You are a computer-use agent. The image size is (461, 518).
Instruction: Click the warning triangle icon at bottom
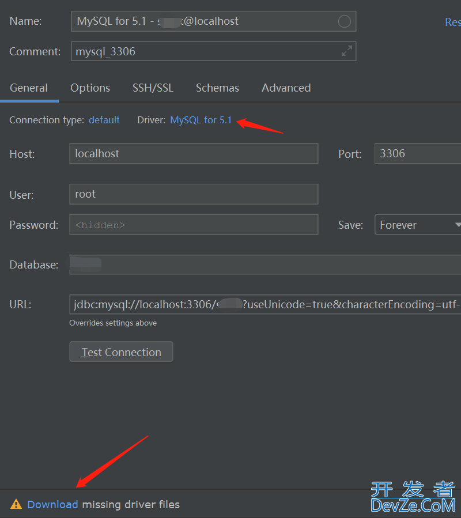click(16, 504)
